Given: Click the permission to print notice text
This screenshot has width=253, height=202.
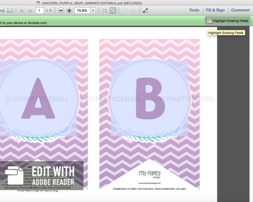Looking at the screenshot, I should [149, 189].
